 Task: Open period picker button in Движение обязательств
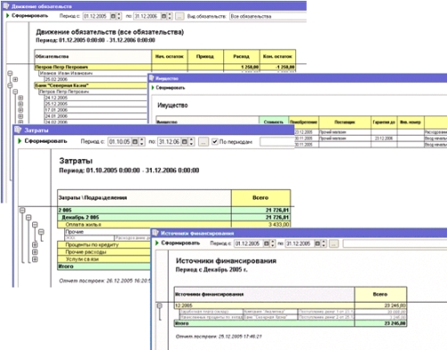click(179, 16)
